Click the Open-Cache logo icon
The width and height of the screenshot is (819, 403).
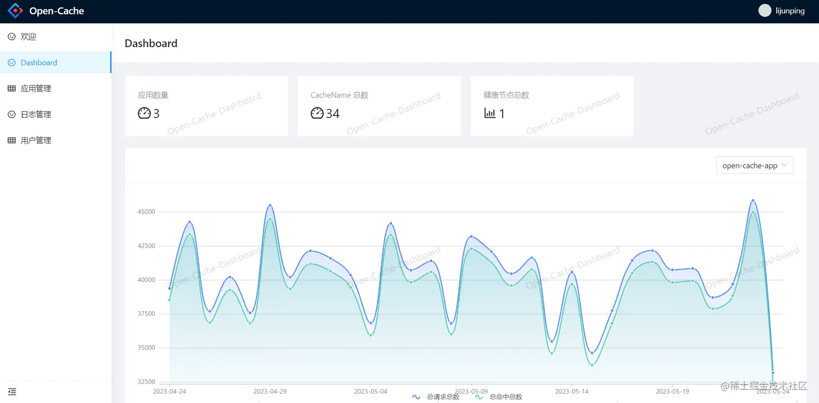pyautogui.click(x=16, y=11)
